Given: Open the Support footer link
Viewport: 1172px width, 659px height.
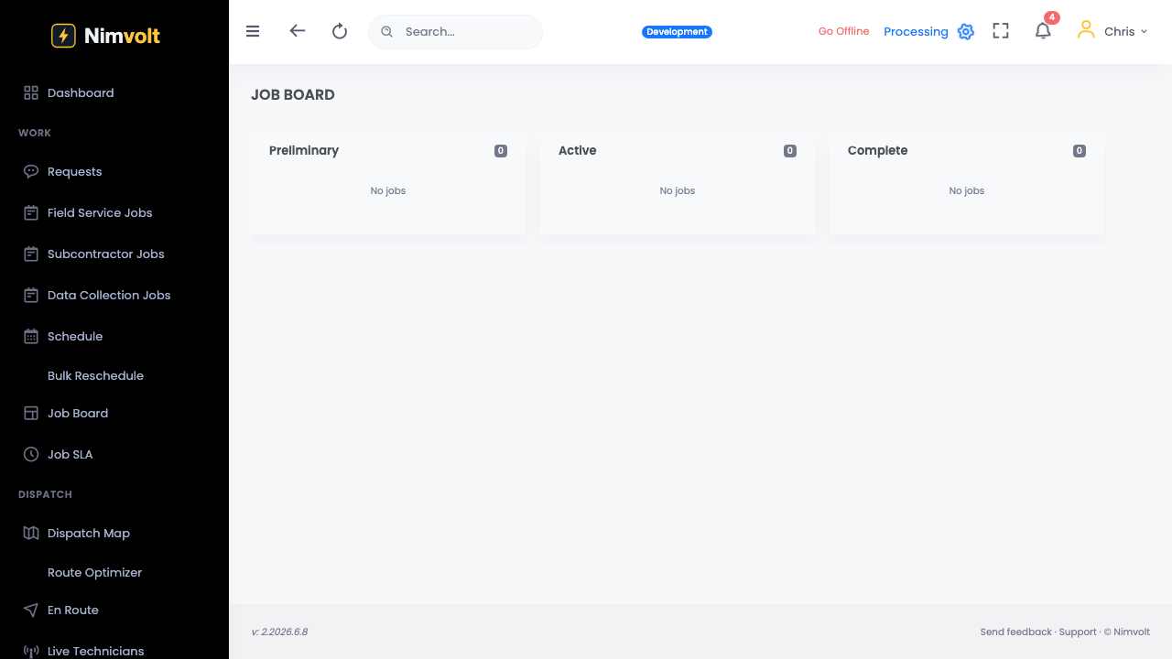Looking at the screenshot, I should point(1078,632).
